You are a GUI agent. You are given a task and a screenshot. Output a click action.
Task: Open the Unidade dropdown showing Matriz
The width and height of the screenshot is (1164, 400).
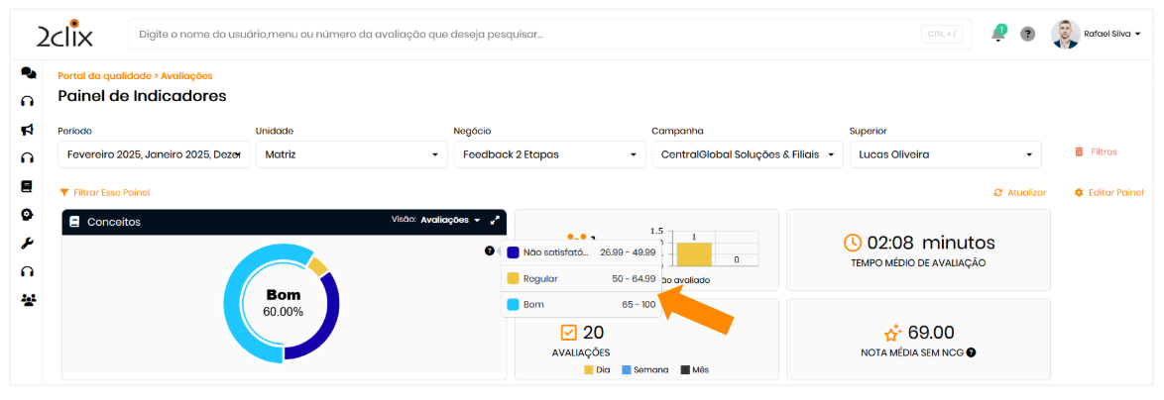point(351,154)
